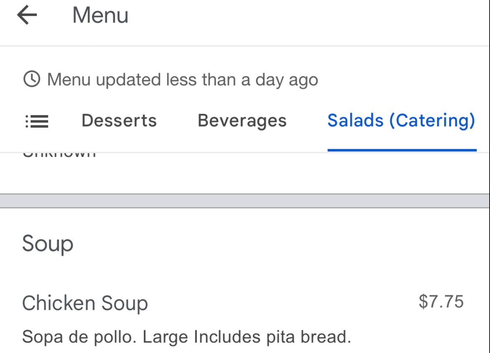Select the Salads (Catering) tab
The height and width of the screenshot is (353, 490).
pos(401,120)
